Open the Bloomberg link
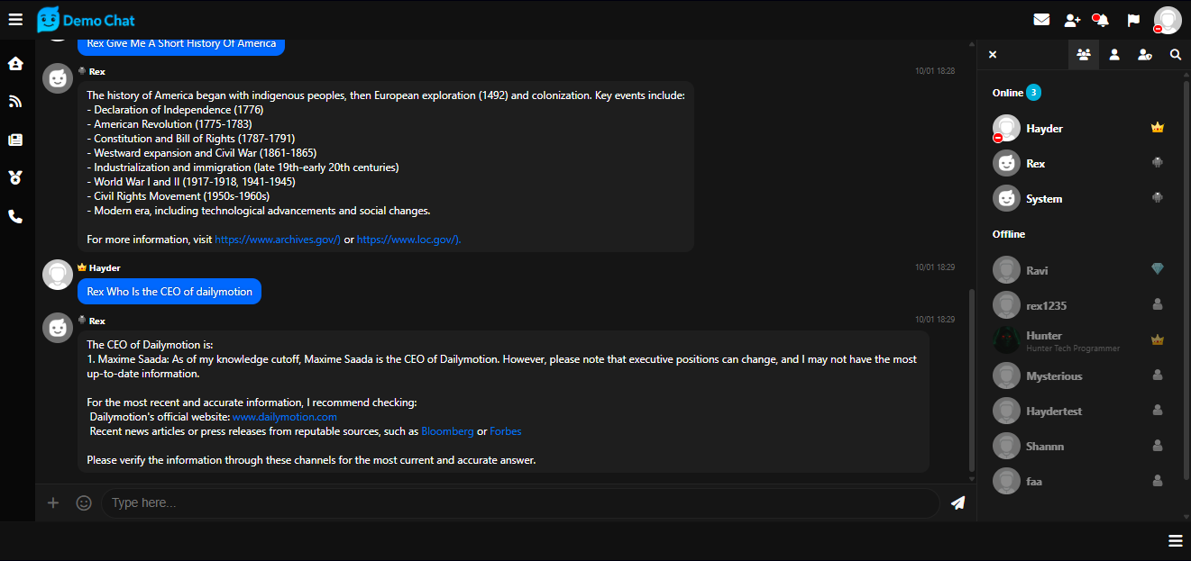Screen dimensions: 1191x561 tap(447, 431)
